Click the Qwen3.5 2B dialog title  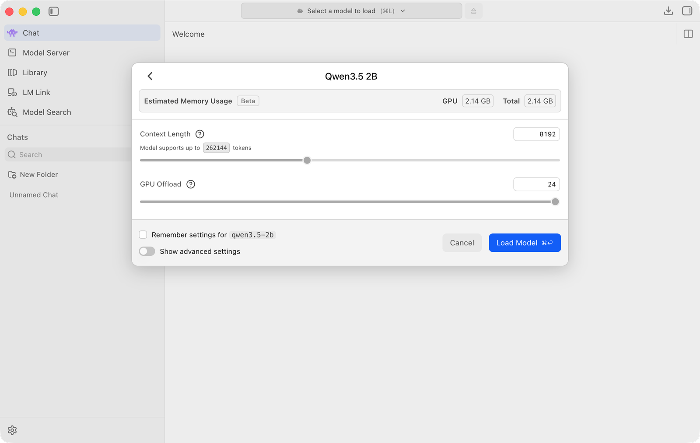click(x=351, y=77)
